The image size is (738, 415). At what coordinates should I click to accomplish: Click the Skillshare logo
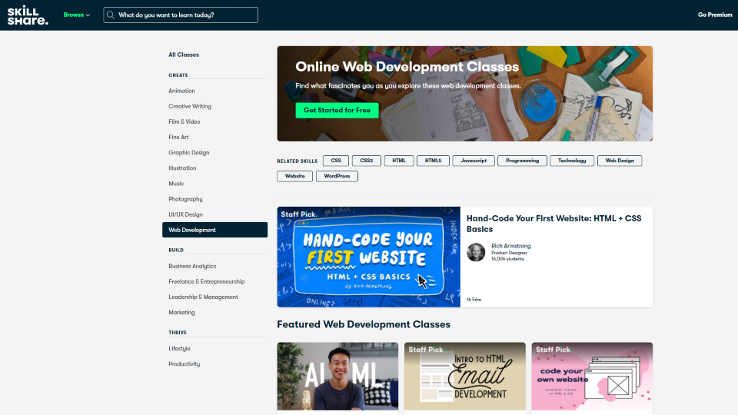pos(28,15)
